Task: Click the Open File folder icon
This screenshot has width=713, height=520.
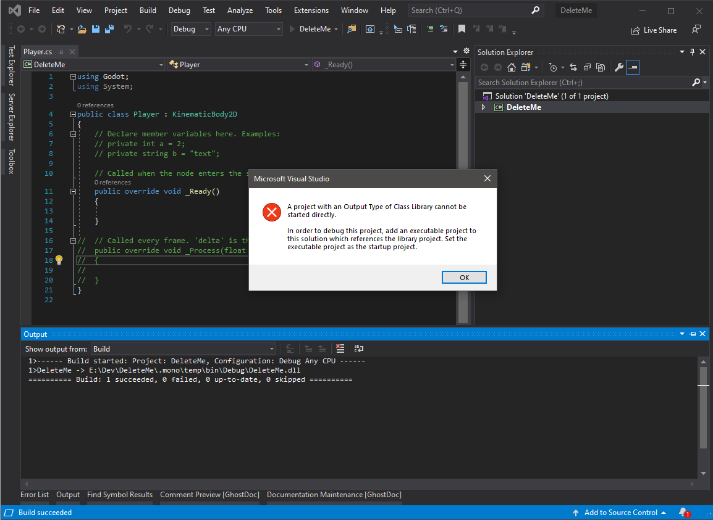Action: click(x=82, y=29)
